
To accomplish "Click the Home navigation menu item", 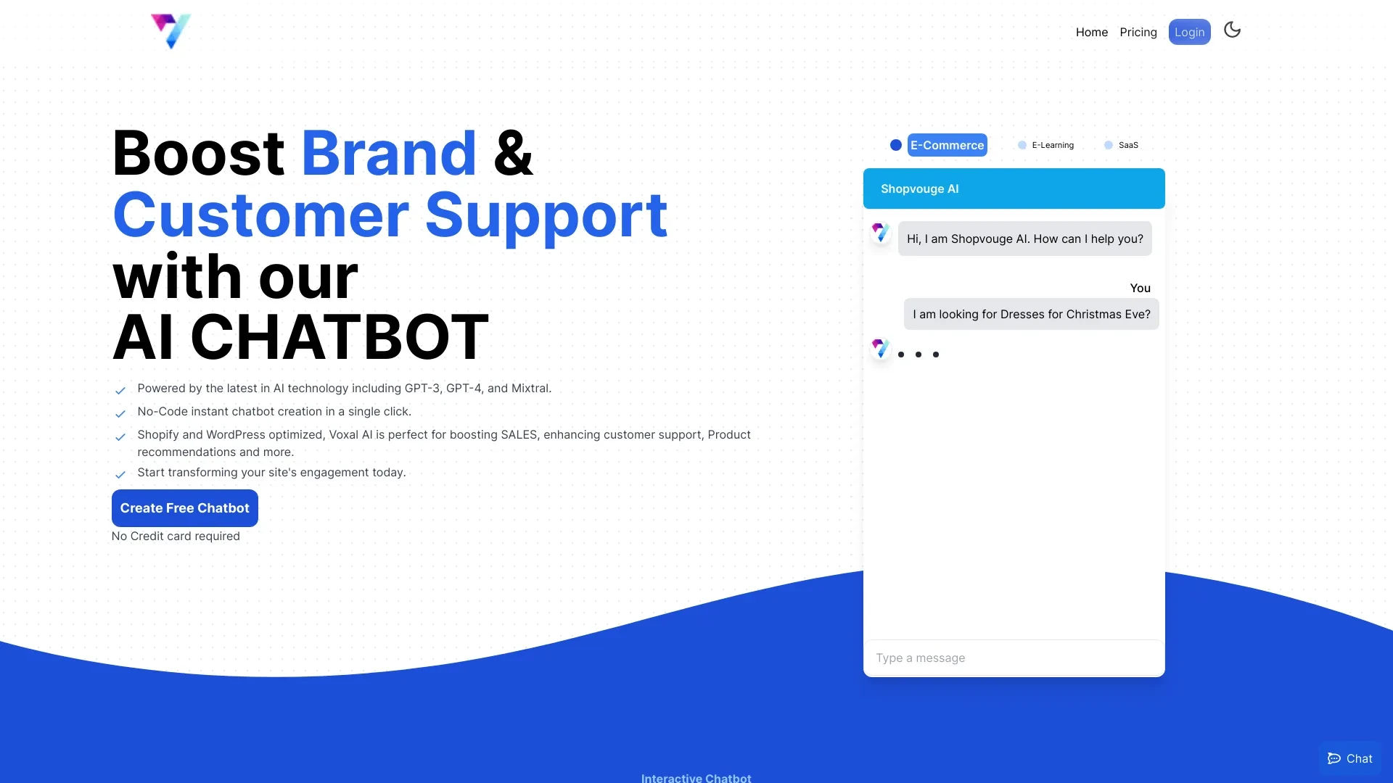I will [x=1092, y=32].
